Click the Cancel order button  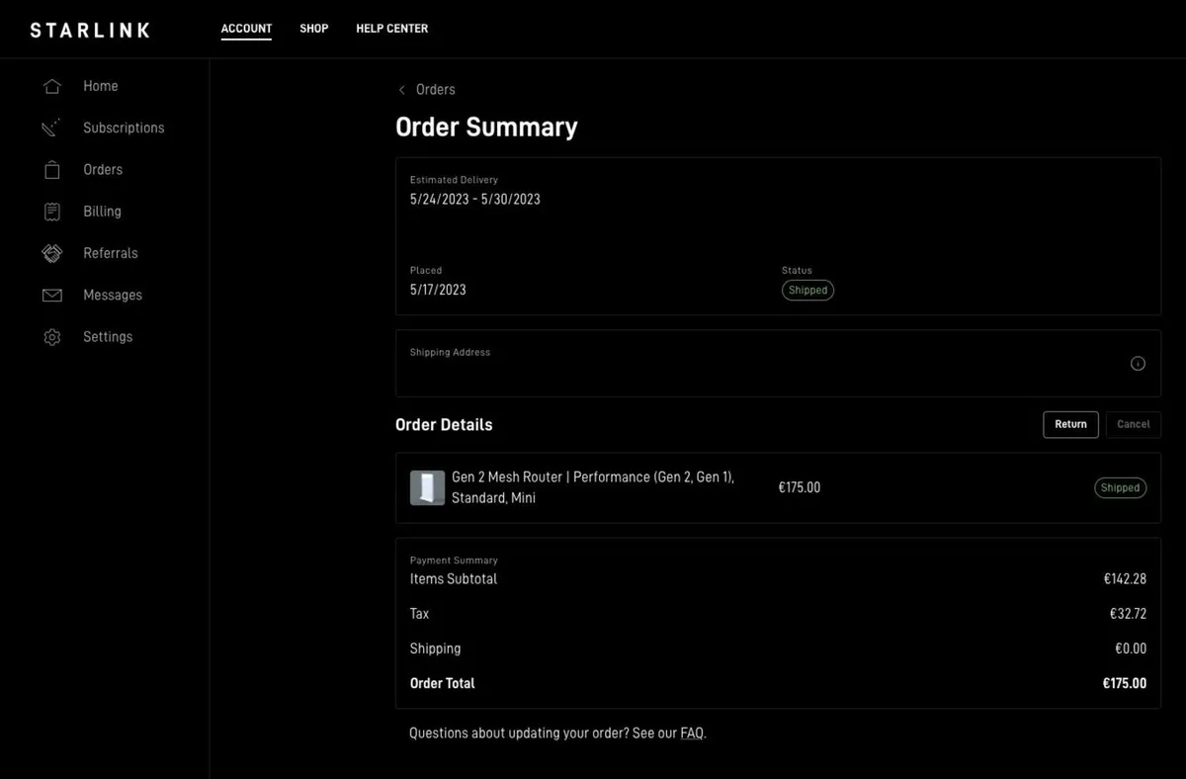click(x=1133, y=424)
